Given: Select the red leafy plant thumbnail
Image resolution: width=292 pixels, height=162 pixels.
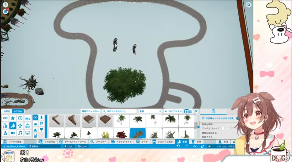Looking at the screenshot, I should coord(121,134).
